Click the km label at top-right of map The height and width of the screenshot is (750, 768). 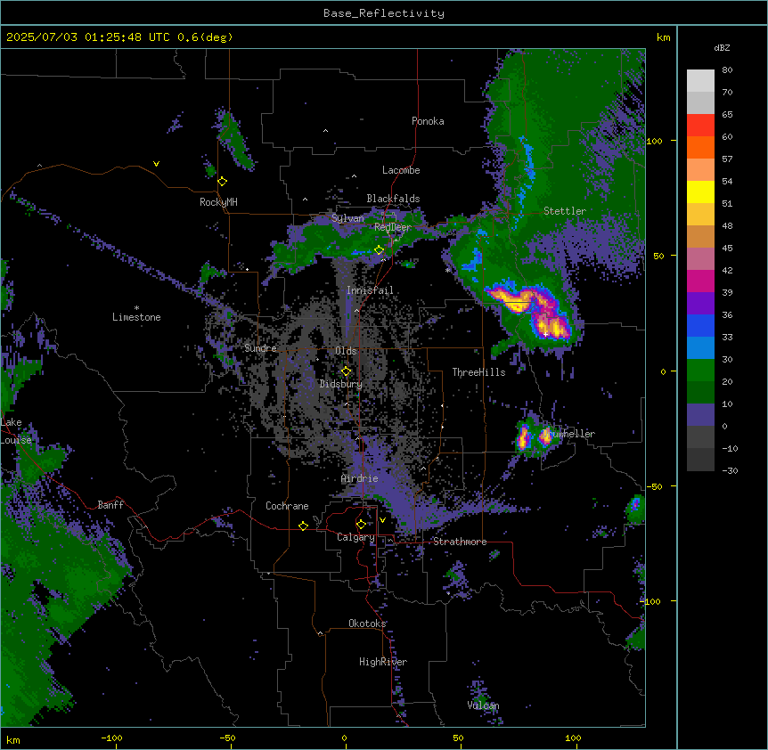coord(663,37)
